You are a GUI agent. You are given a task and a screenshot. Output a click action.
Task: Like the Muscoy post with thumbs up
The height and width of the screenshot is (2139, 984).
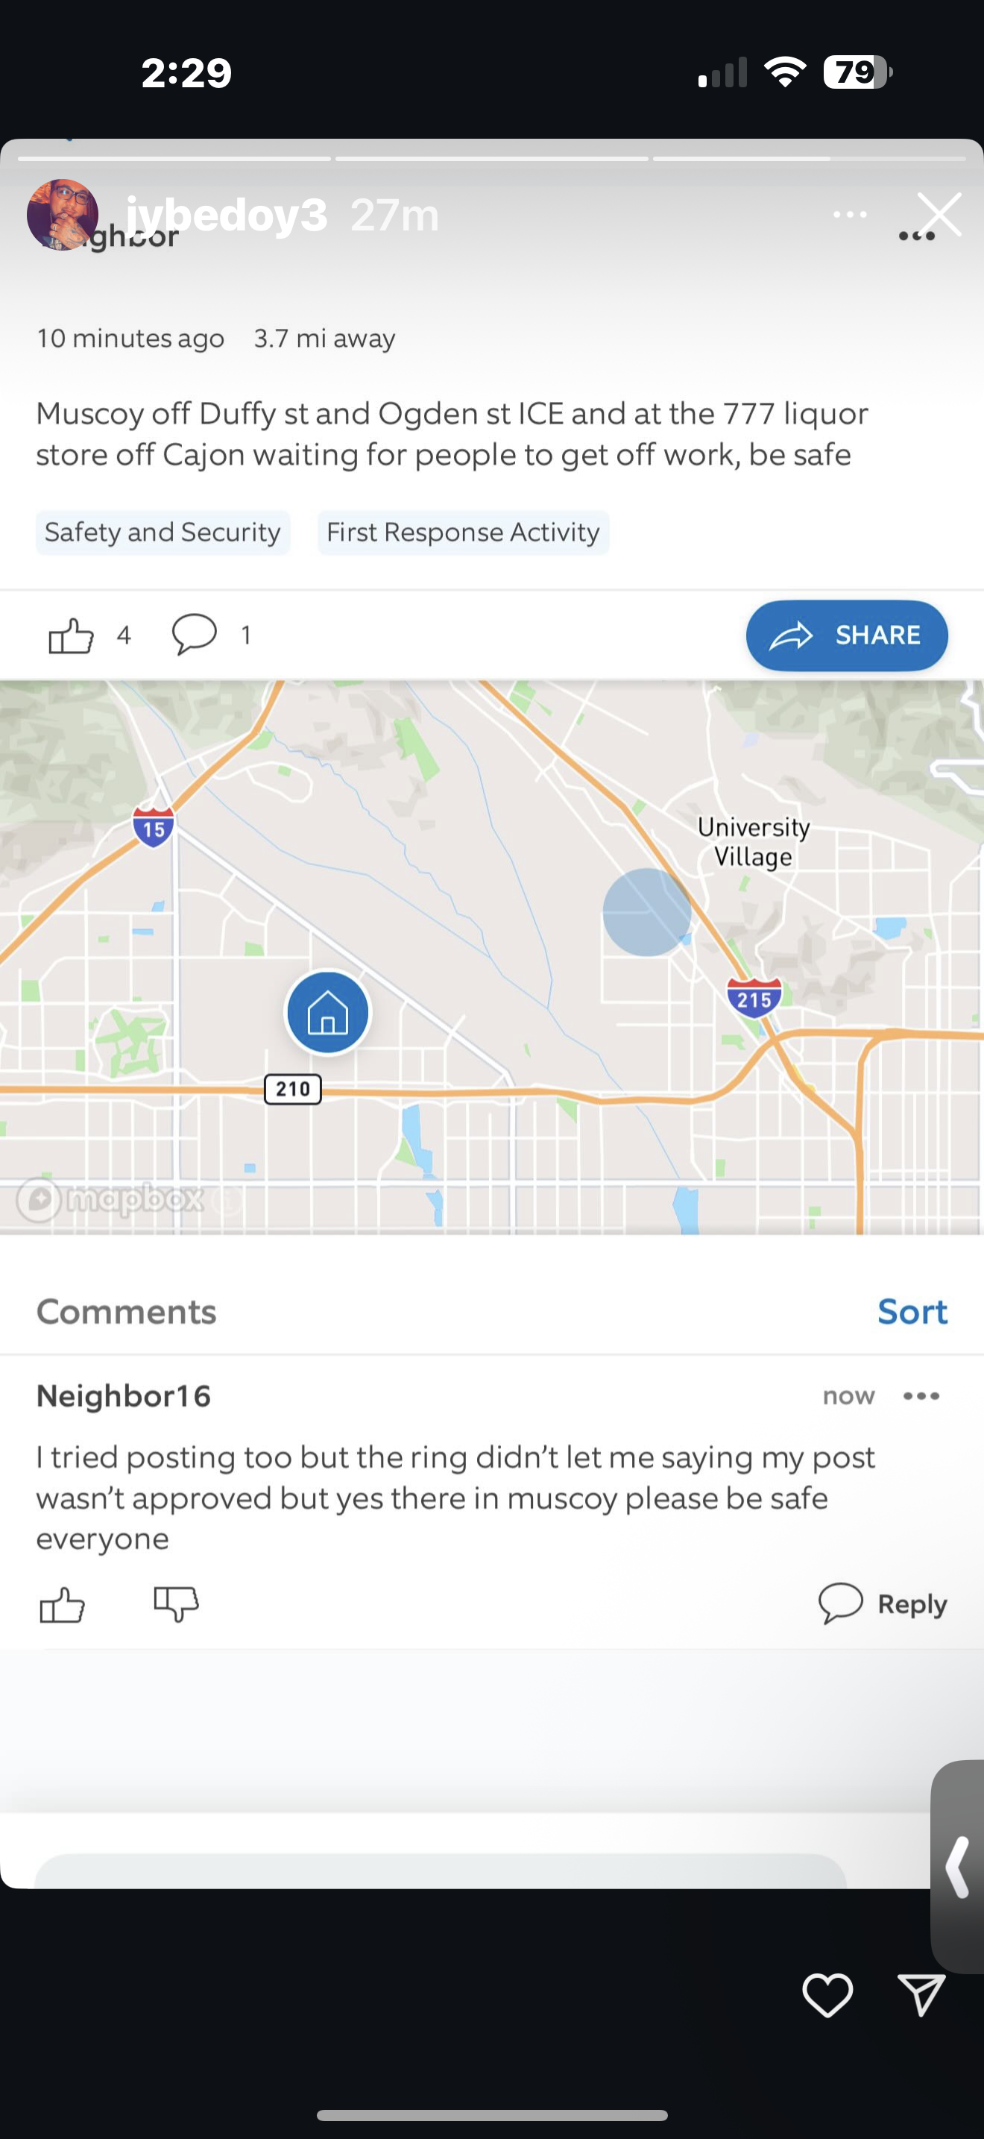(x=71, y=636)
